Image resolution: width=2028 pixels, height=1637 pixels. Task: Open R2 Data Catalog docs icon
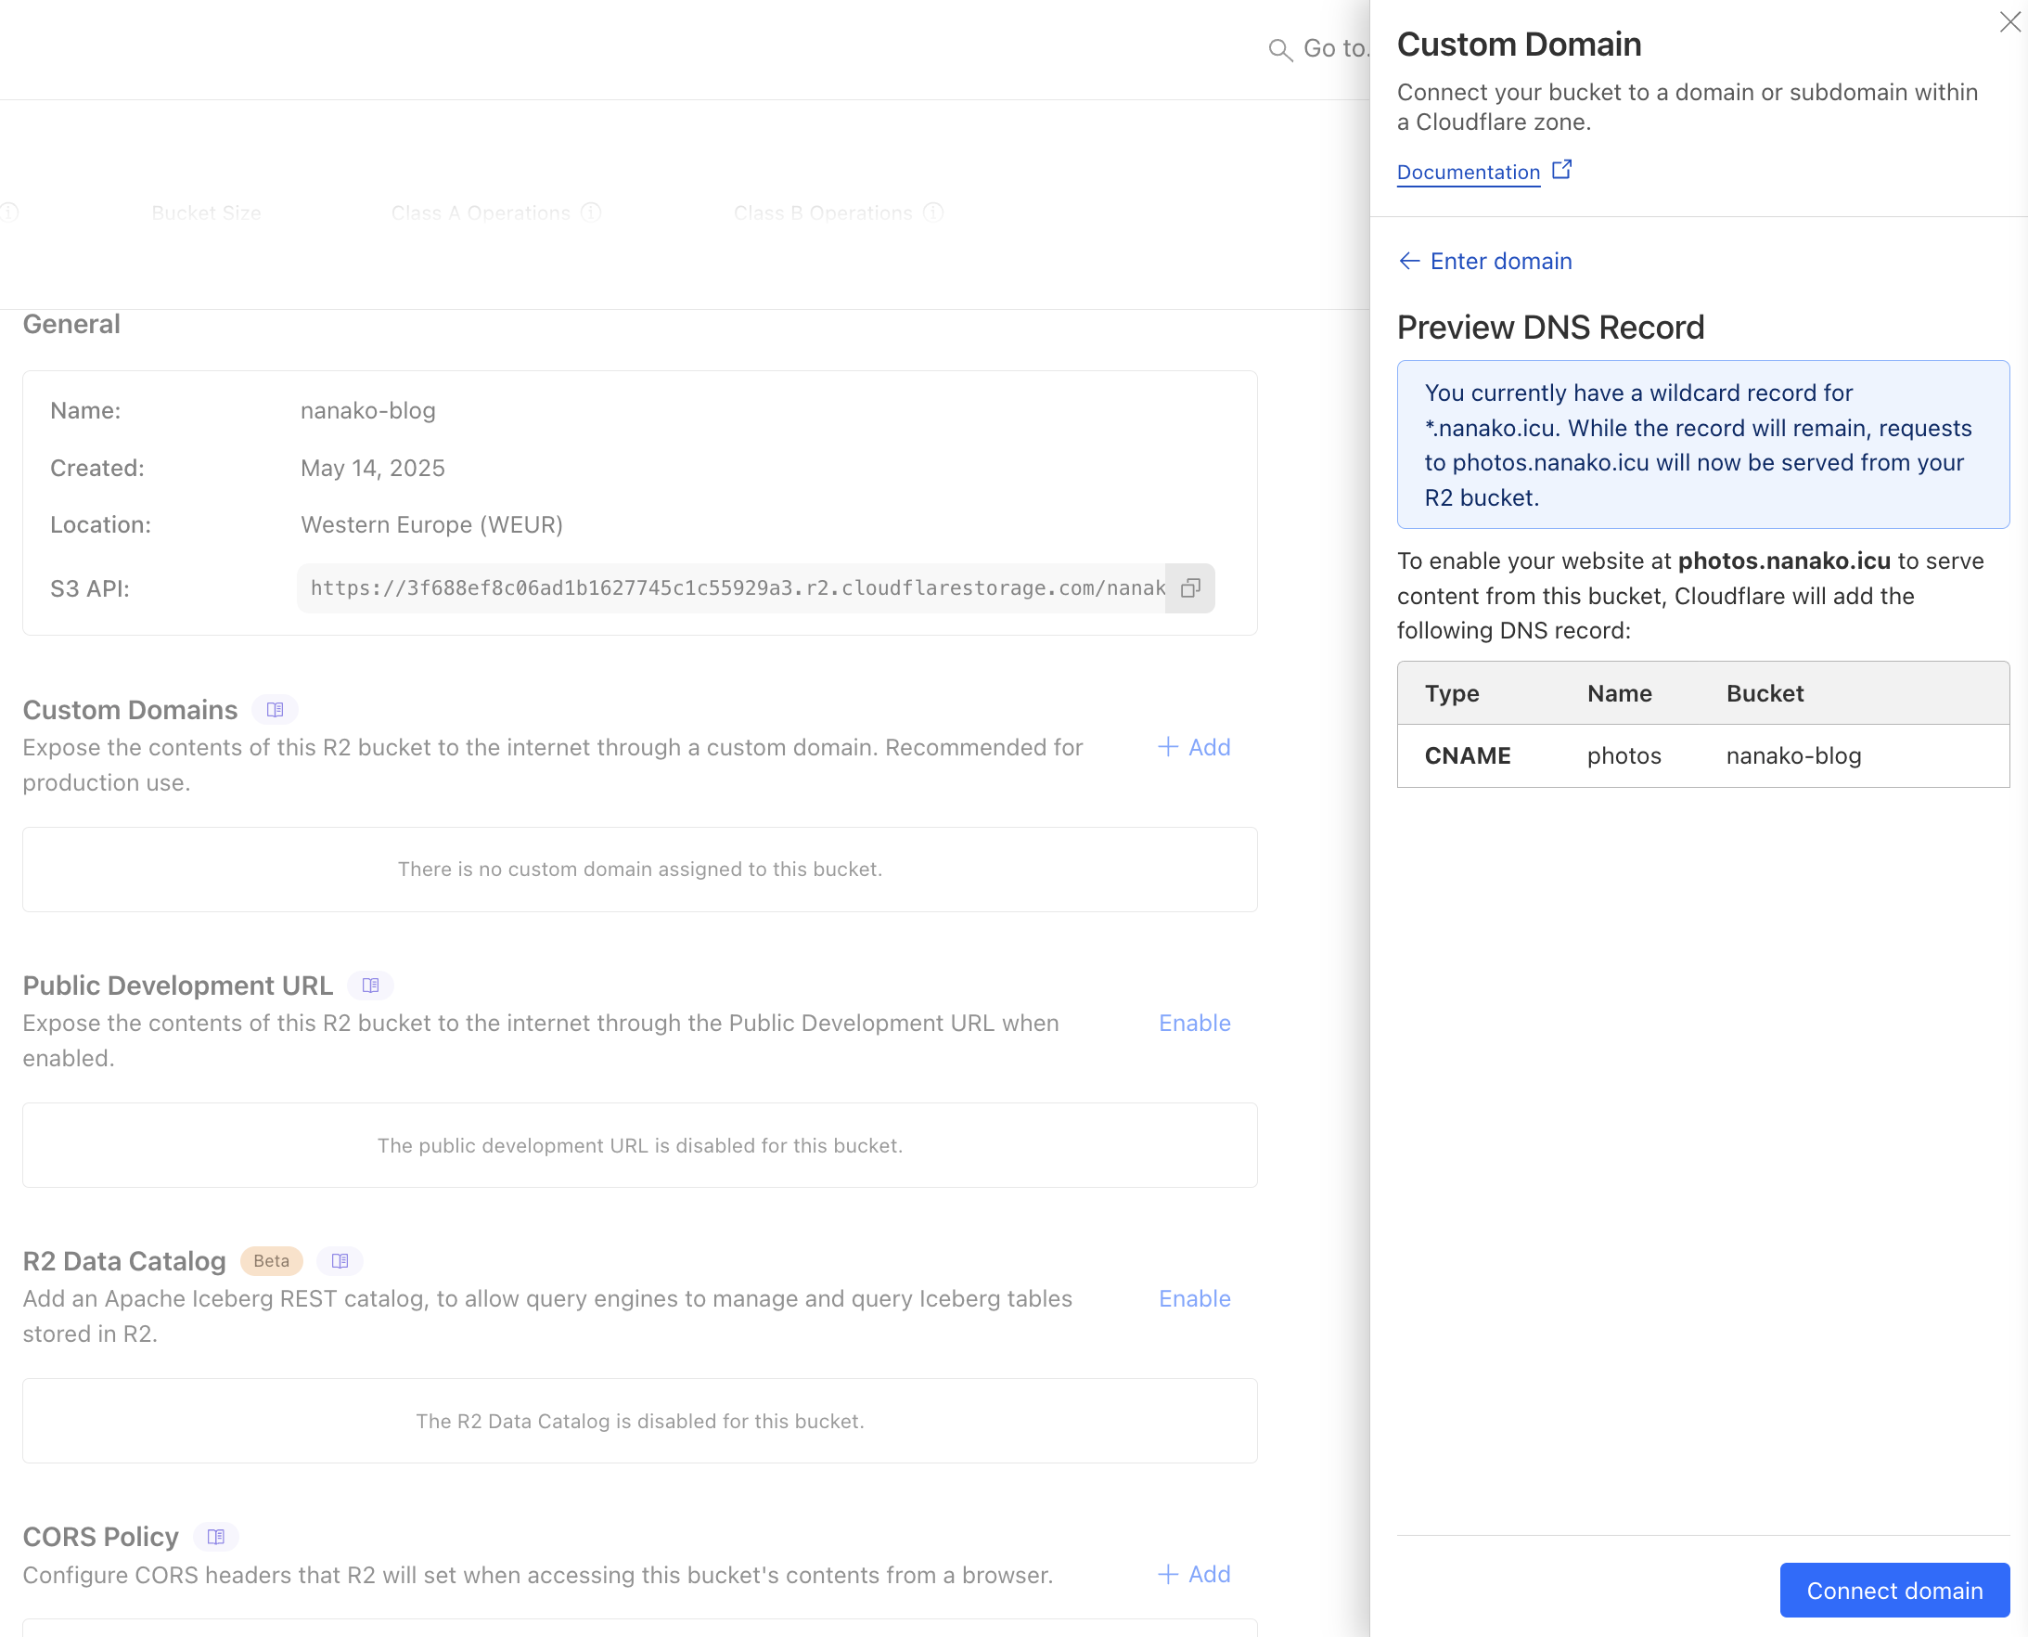coord(340,1261)
